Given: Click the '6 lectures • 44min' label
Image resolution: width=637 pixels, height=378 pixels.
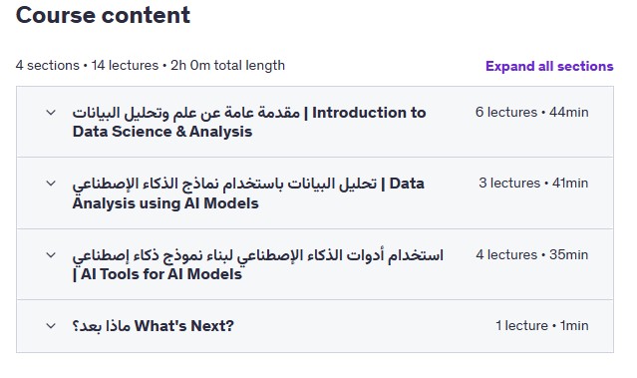Looking at the screenshot, I should (531, 112).
